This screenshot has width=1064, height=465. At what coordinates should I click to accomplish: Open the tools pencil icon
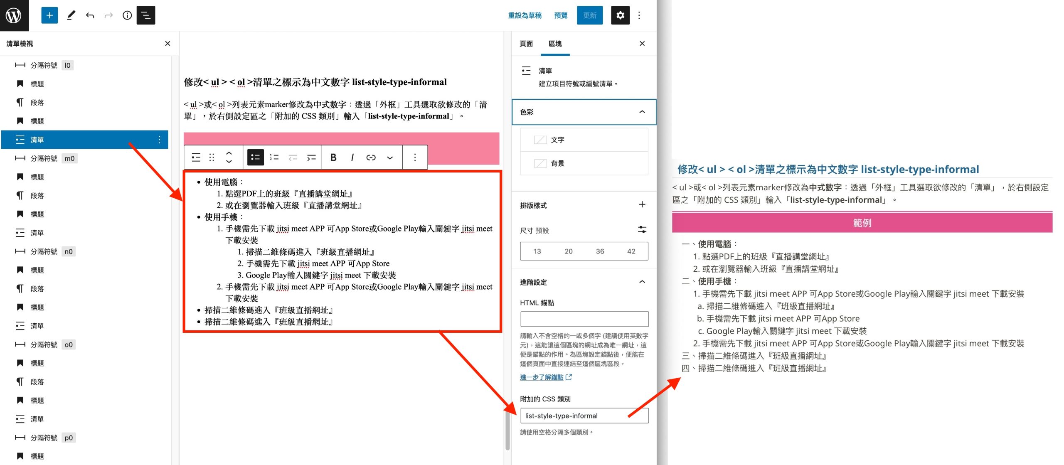pos(71,15)
